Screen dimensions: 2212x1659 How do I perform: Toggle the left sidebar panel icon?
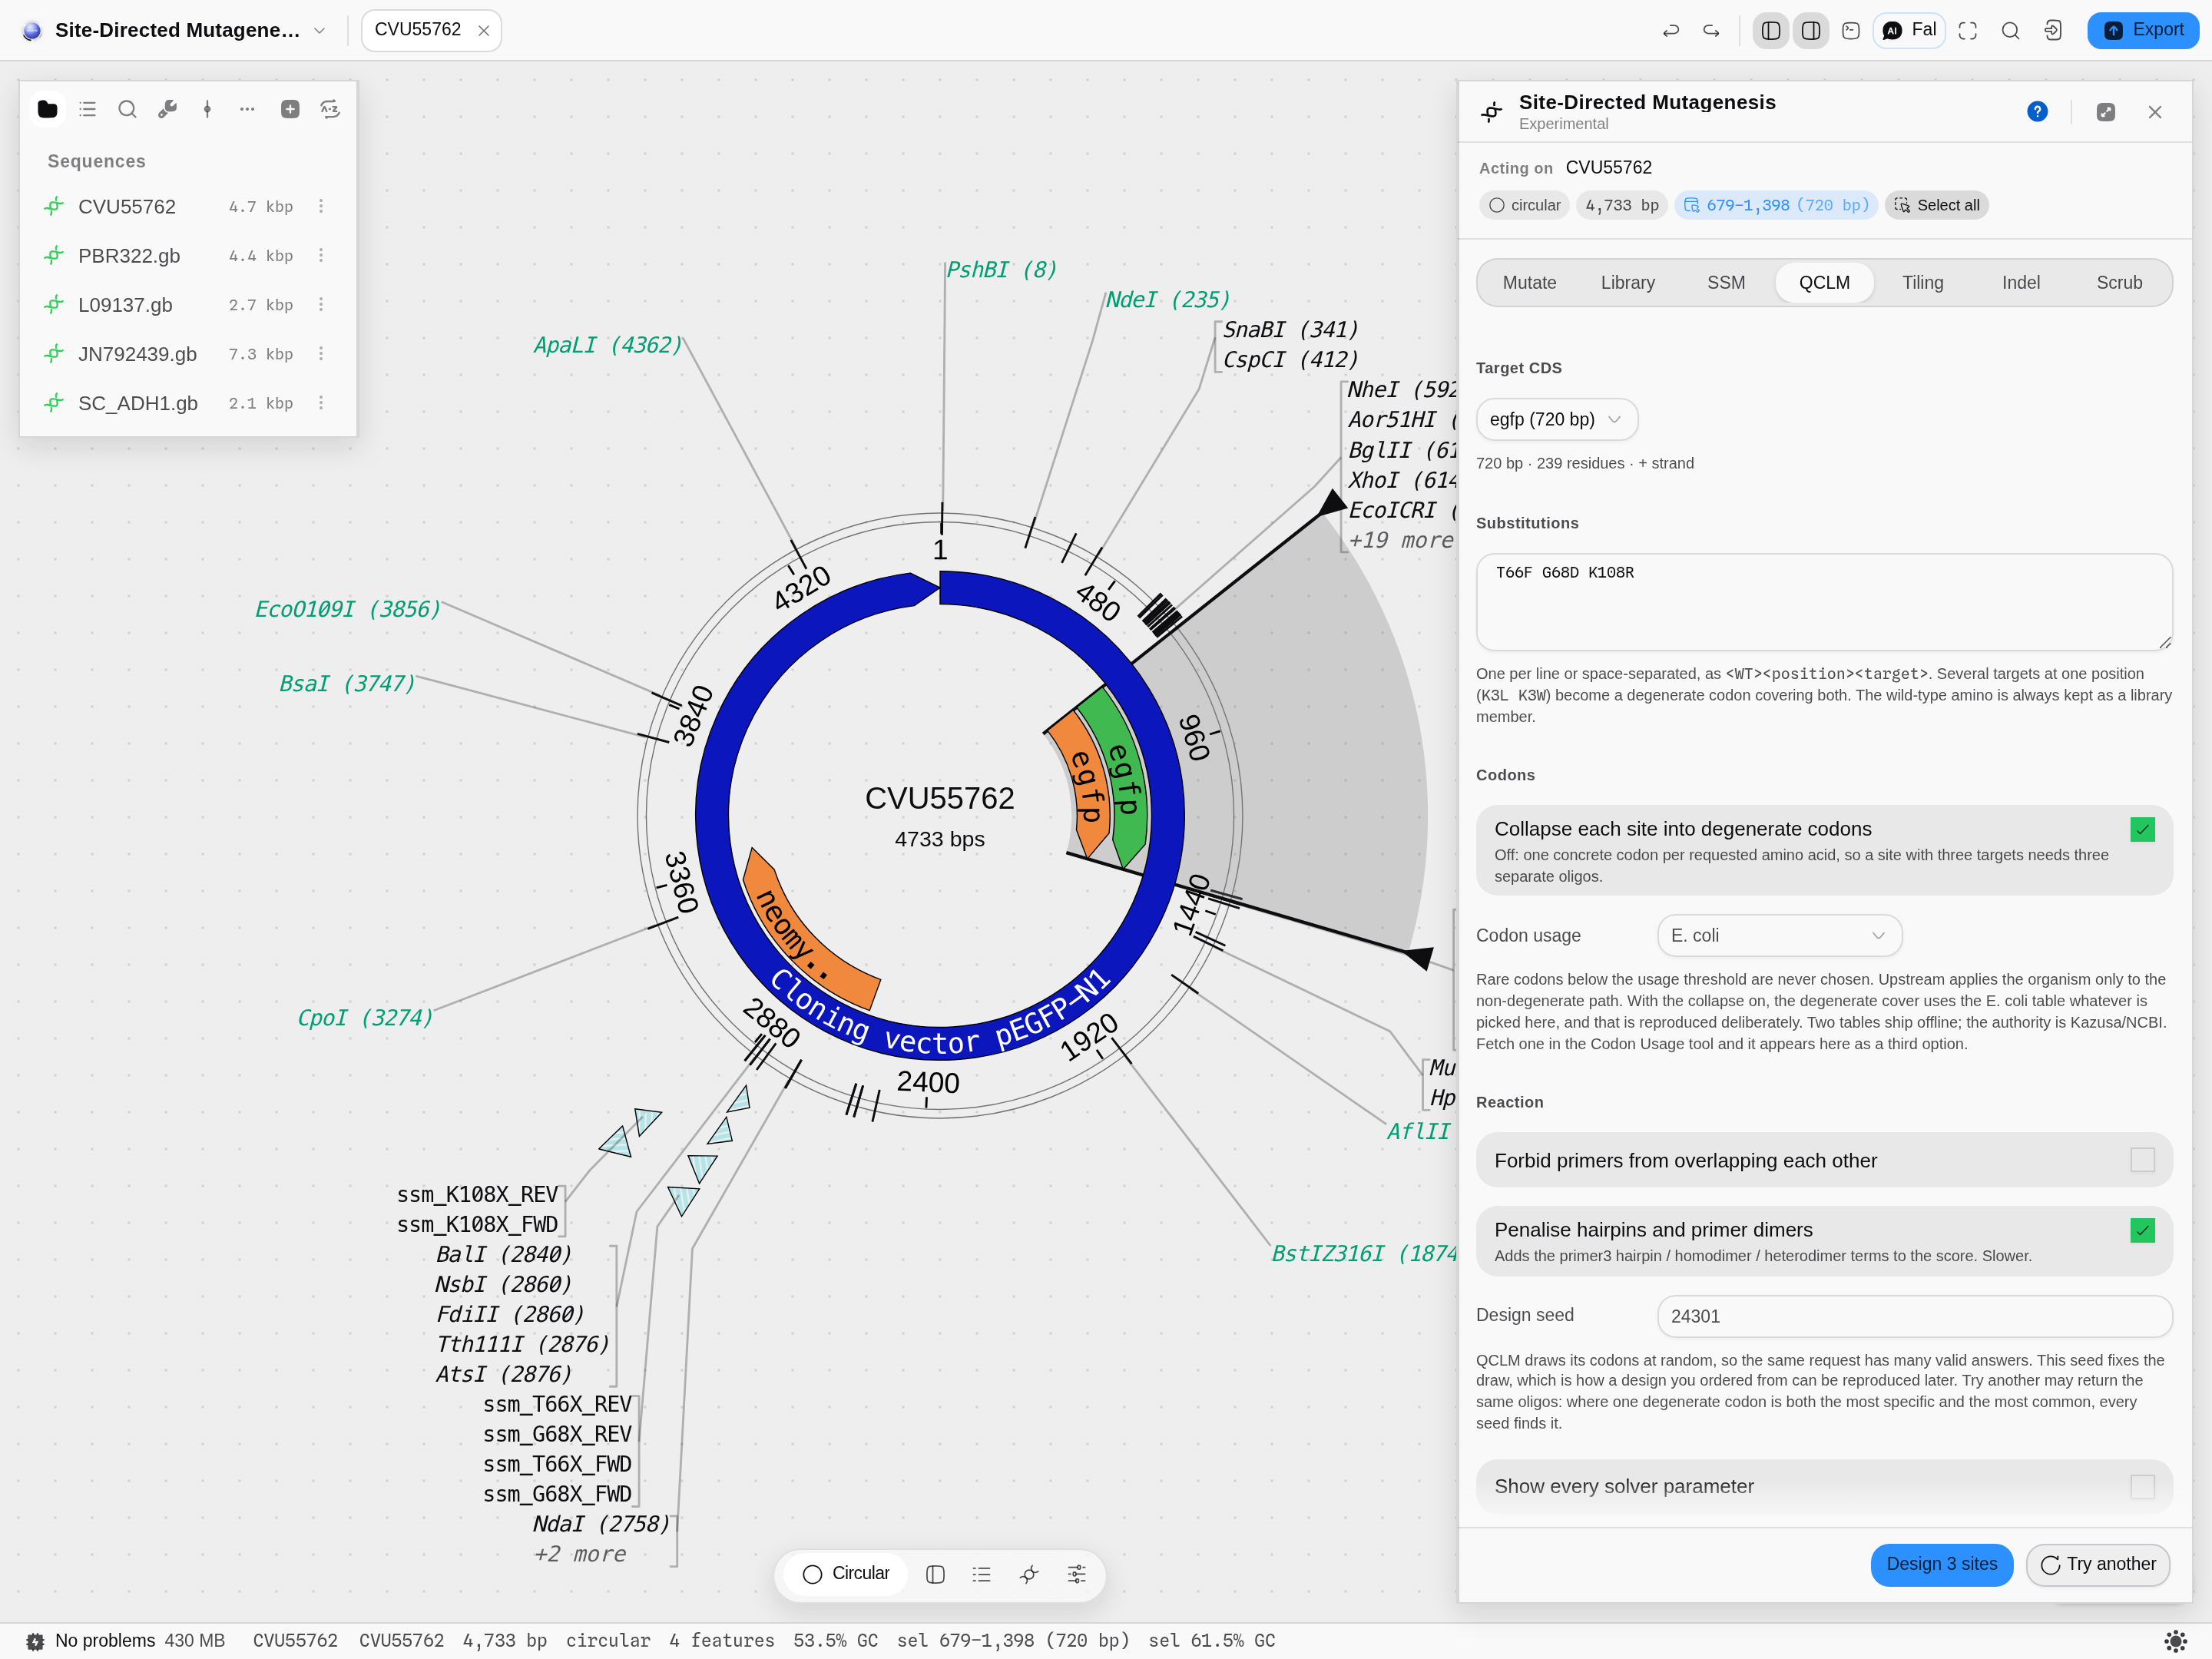click(x=1770, y=30)
